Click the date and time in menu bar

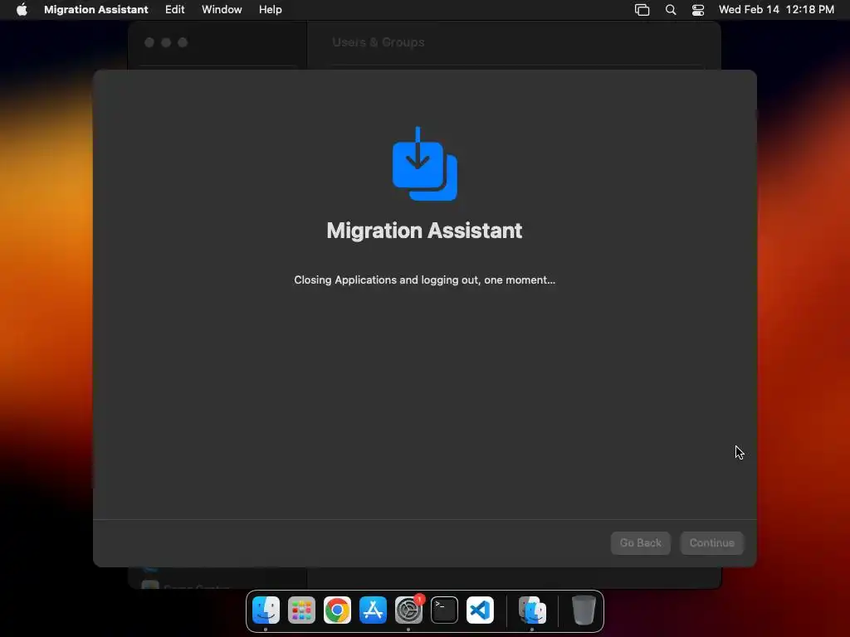[x=776, y=10]
